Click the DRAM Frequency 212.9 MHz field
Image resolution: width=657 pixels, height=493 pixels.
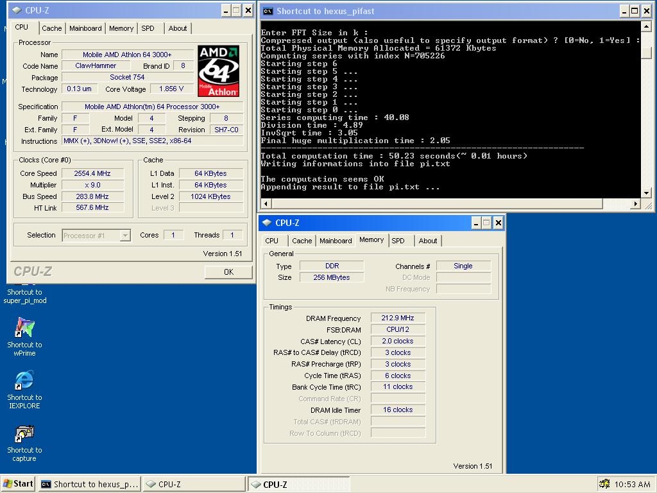point(398,318)
